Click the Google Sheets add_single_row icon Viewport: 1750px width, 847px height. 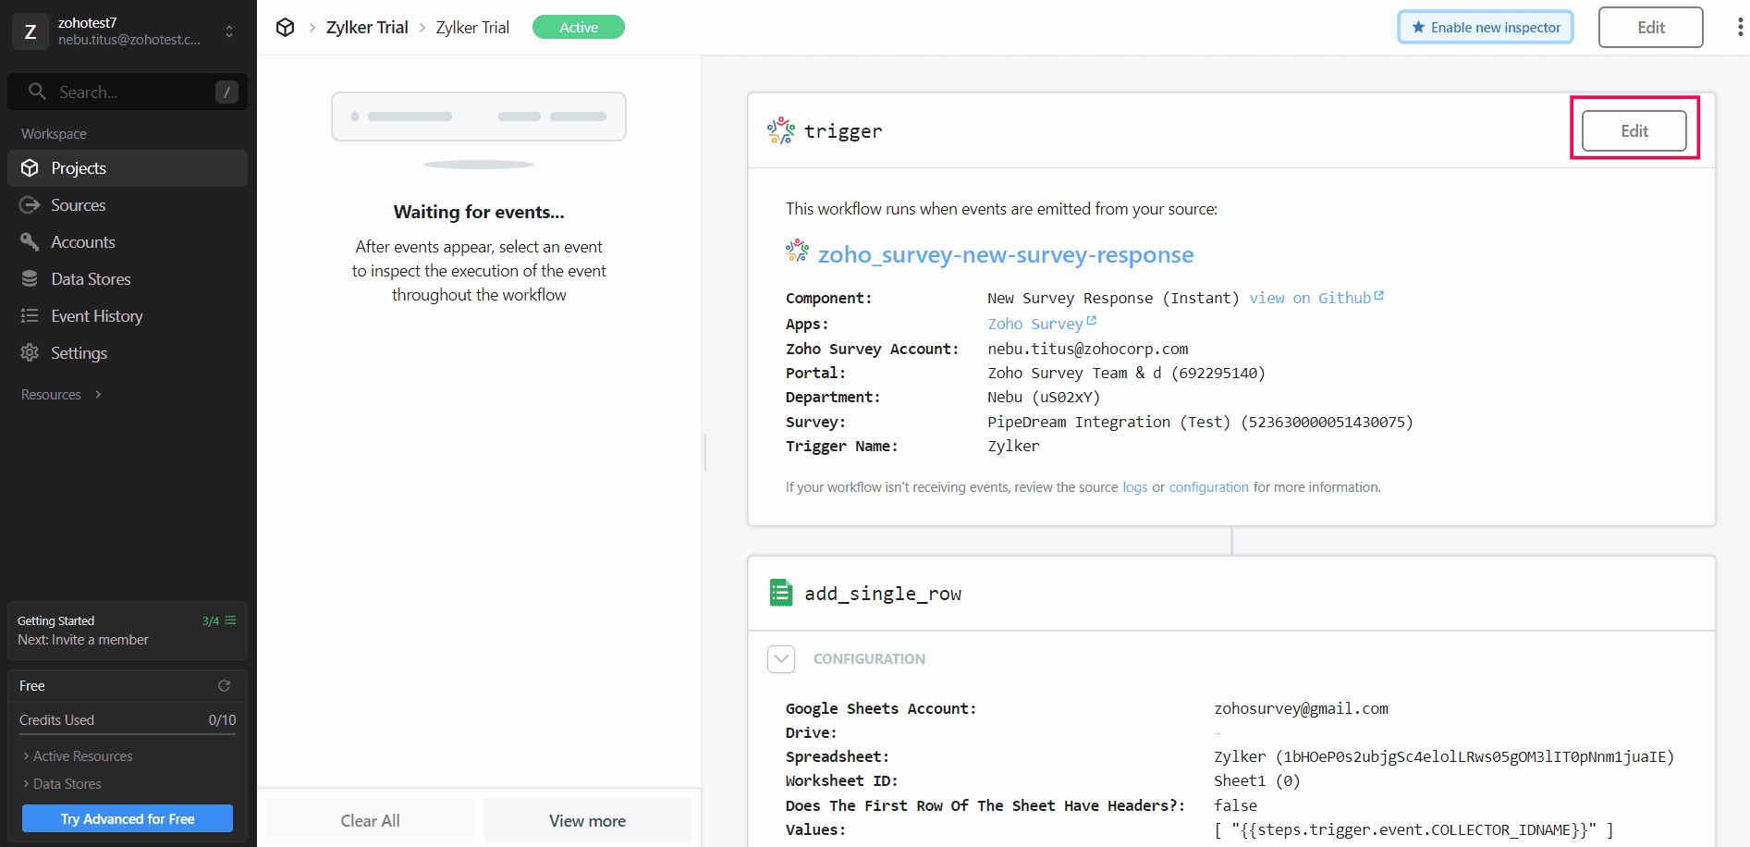[781, 593]
